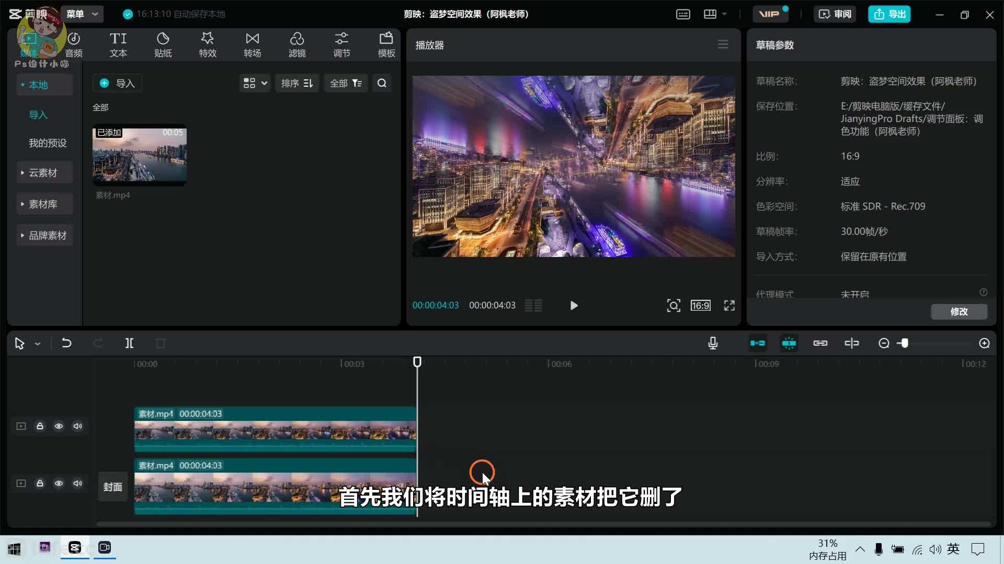This screenshot has width=1004, height=564.
Task: Click the delete trash icon in timeline toolbar
Action: [x=161, y=343]
